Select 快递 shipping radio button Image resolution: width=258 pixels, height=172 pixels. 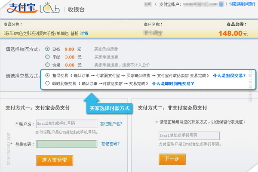click(47, 64)
